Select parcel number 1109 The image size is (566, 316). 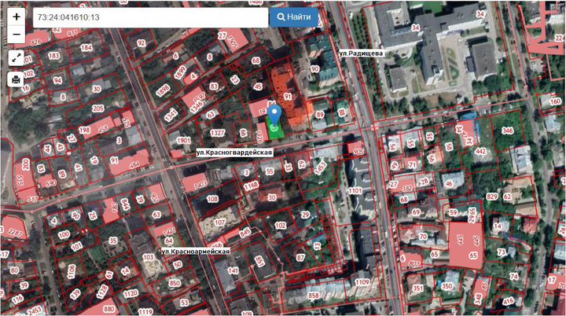(x=362, y=282)
